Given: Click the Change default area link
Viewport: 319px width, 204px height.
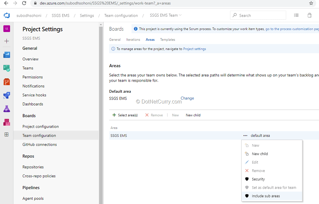Looking at the screenshot, I should click(x=187, y=98).
